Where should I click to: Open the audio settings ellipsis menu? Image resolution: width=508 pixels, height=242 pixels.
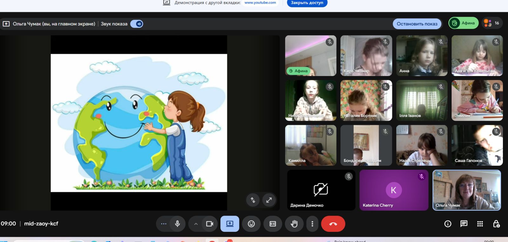pos(164,224)
